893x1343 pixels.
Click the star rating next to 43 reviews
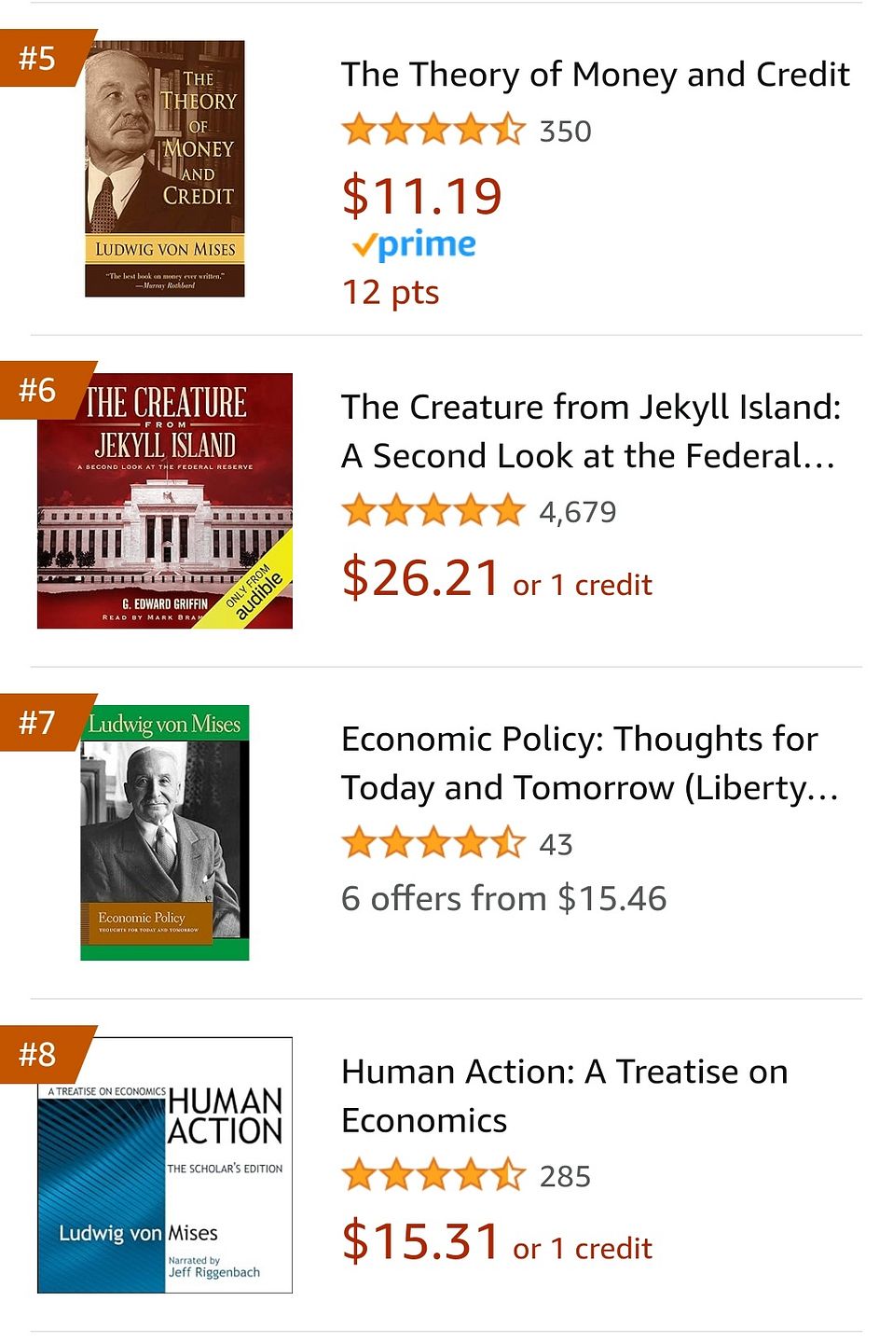(432, 843)
